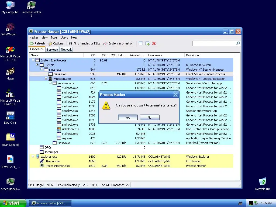Click the ctfmon.exe process icon
Image resolution: width=276 pixels, height=207 pixels.
coord(42,161)
